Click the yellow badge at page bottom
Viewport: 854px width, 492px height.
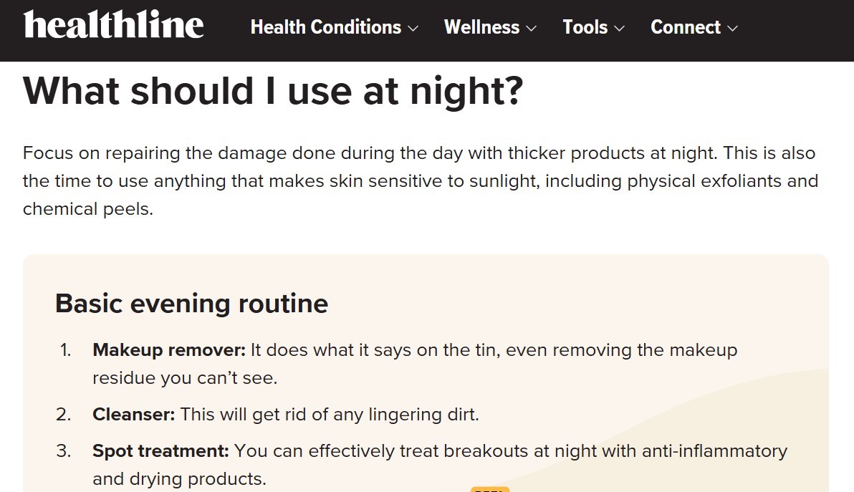489,489
